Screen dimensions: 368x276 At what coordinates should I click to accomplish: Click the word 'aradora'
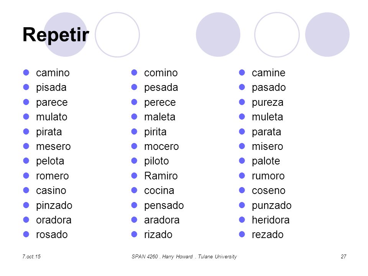pos(162,220)
